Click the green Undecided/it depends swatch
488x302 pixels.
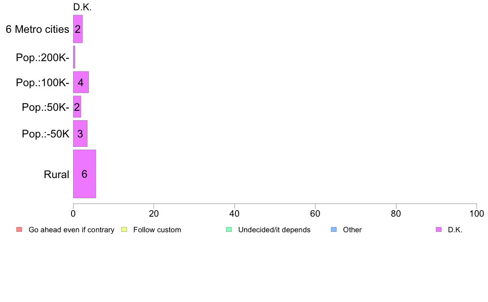[x=229, y=229]
